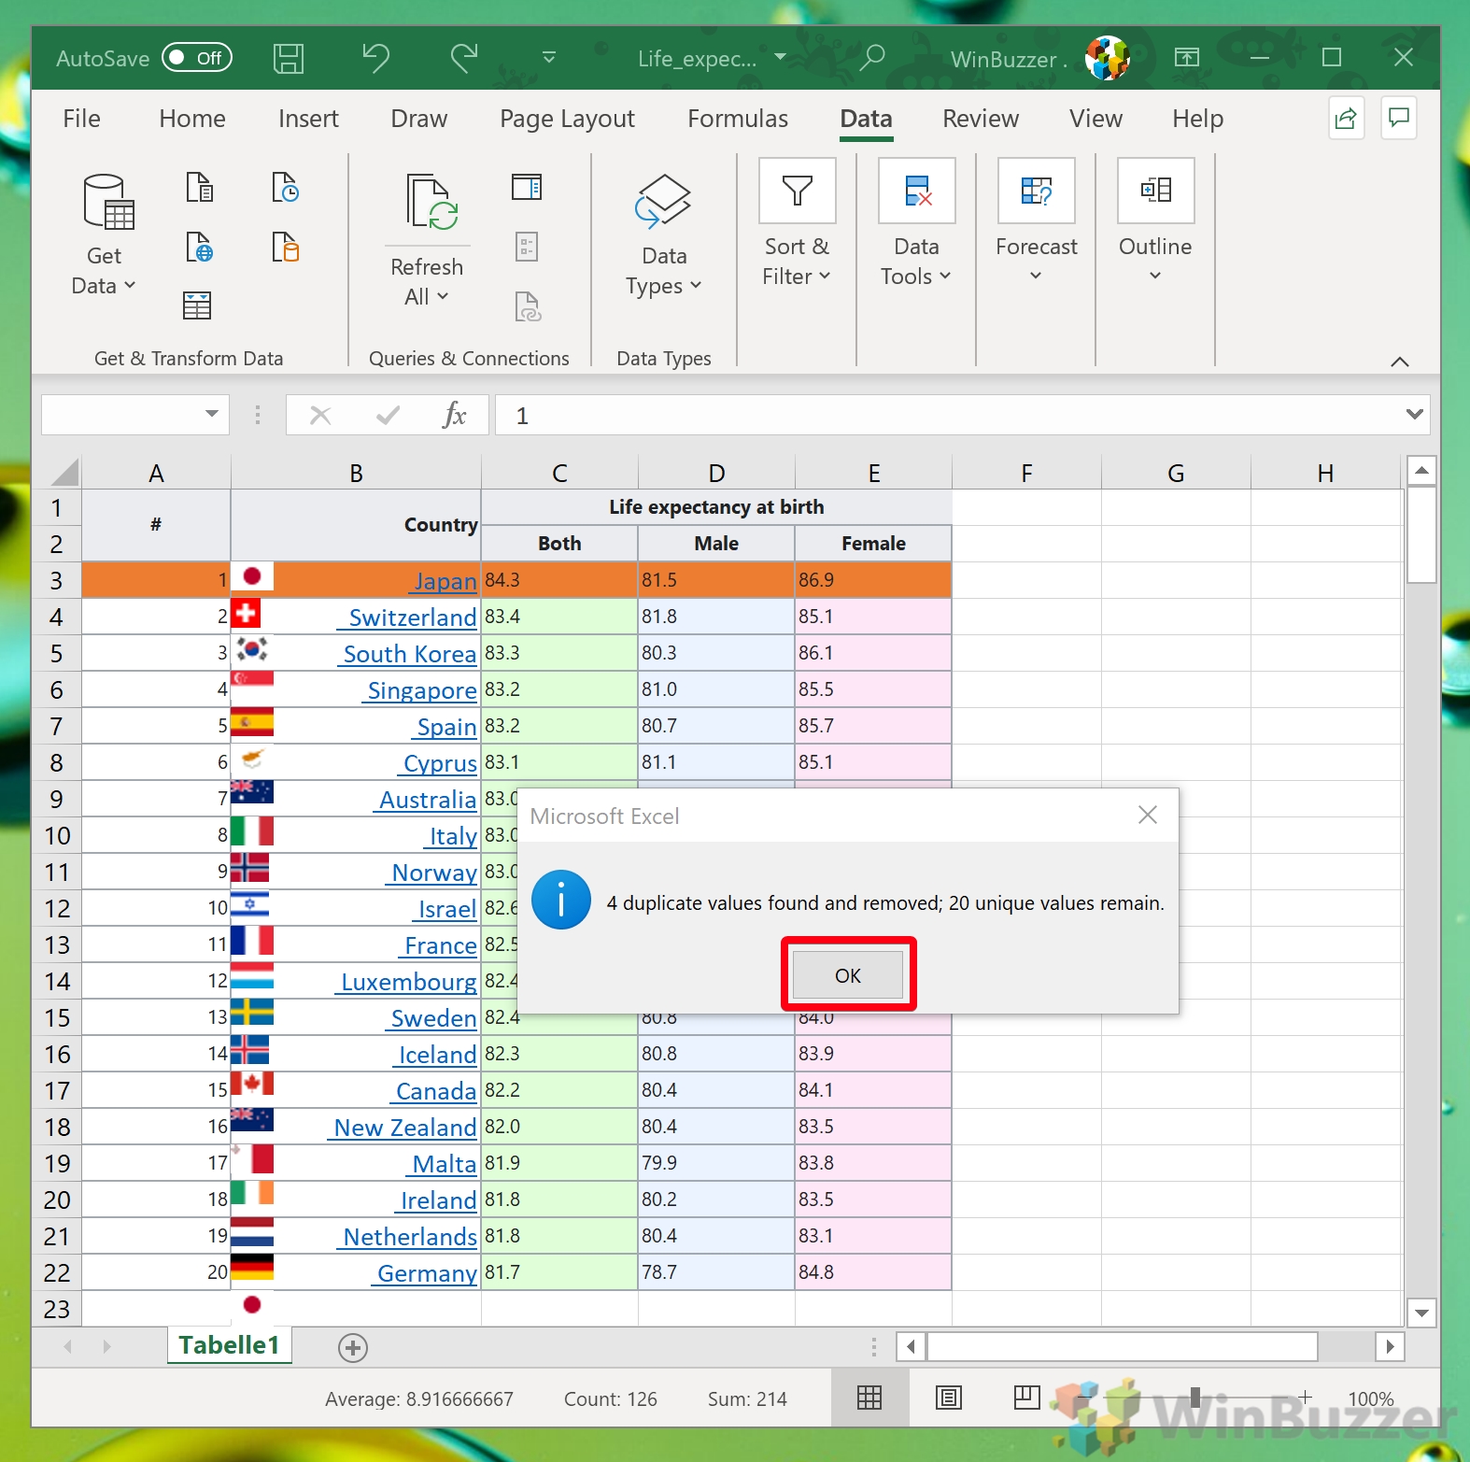1470x1462 pixels.
Task: Follow the Switzerland hyperlink in column B
Action: [x=412, y=617]
